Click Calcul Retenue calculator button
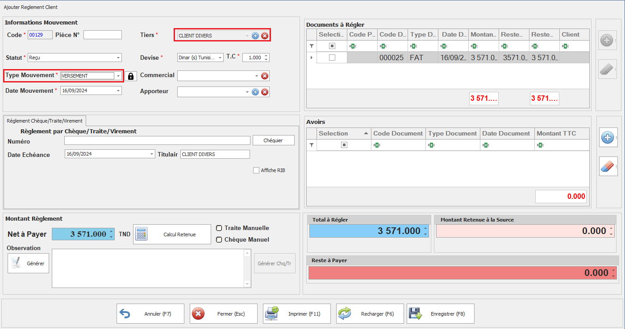Image resolution: width=625 pixels, height=329 pixels. click(172, 234)
